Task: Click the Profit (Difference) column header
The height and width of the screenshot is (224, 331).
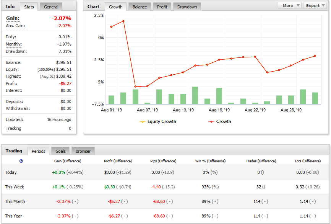Action: click(x=118, y=161)
